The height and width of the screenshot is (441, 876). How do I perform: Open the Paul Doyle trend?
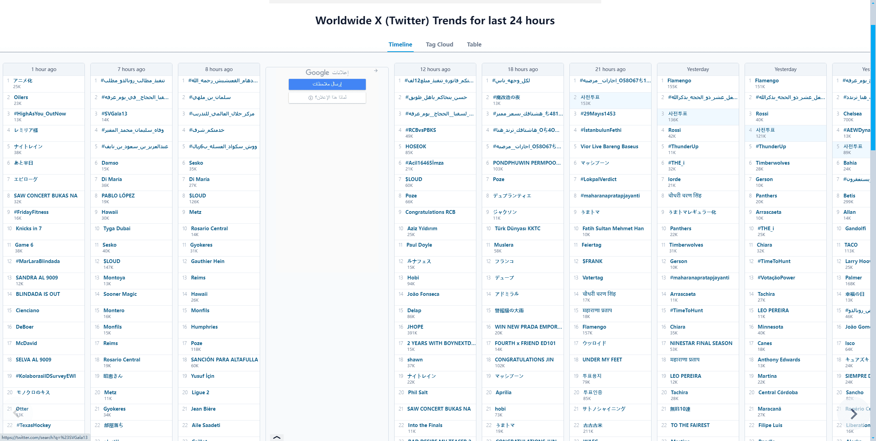[x=419, y=245]
